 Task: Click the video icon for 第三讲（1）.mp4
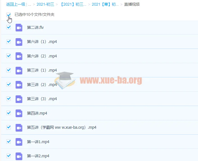coord(19,70)
